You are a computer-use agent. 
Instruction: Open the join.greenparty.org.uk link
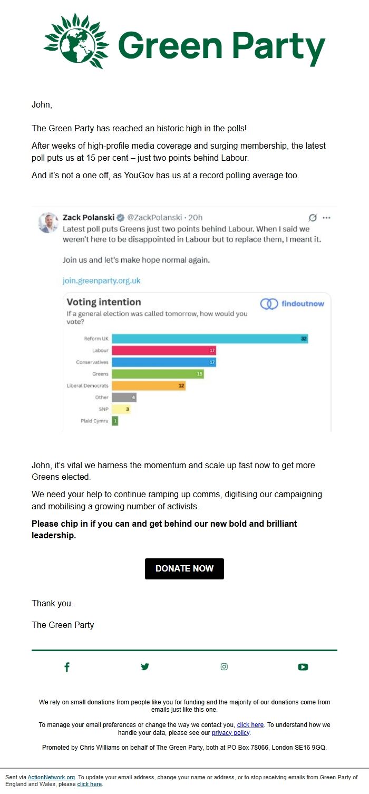[x=102, y=280]
